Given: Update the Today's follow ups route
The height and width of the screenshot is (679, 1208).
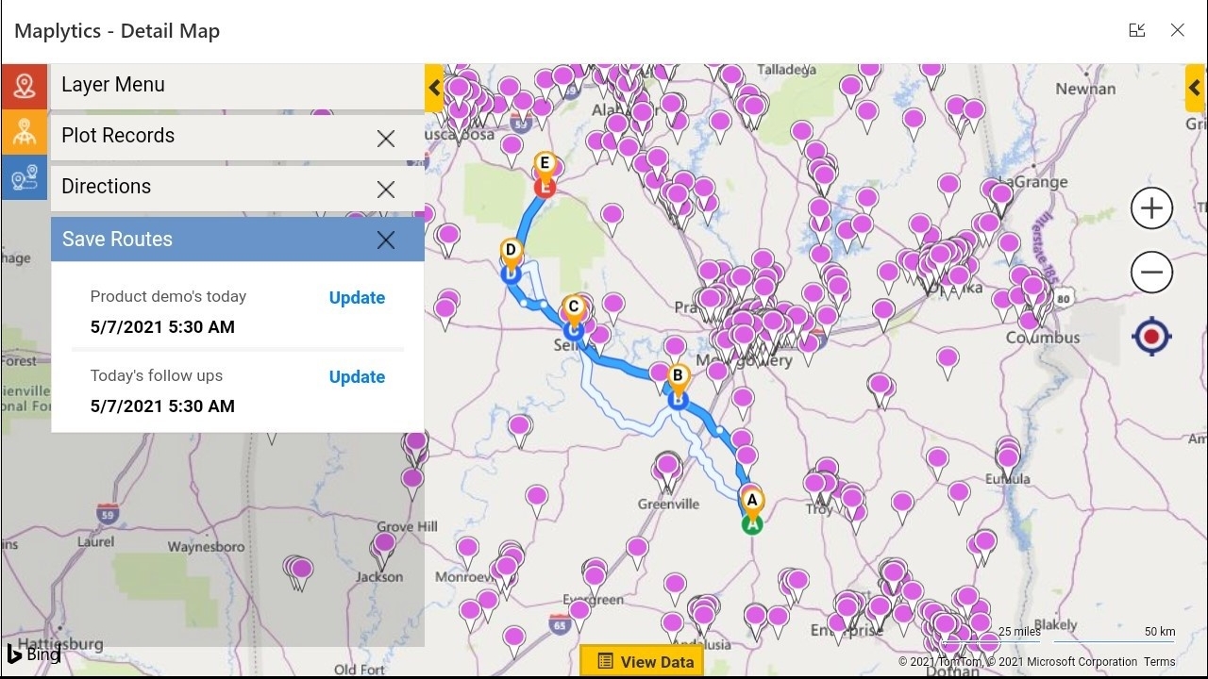Looking at the screenshot, I should click(x=357, y=377).
